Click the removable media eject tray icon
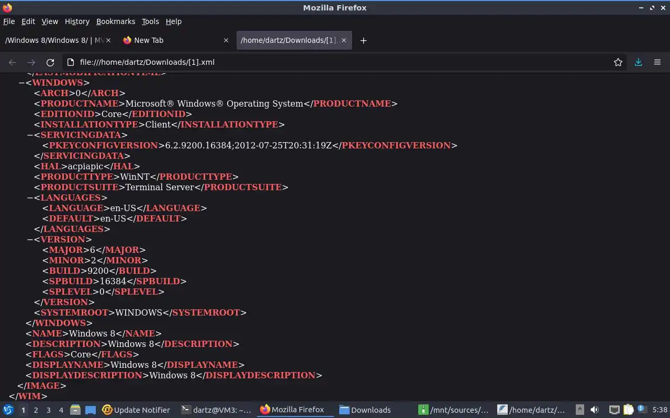 [x=579, y=410]
